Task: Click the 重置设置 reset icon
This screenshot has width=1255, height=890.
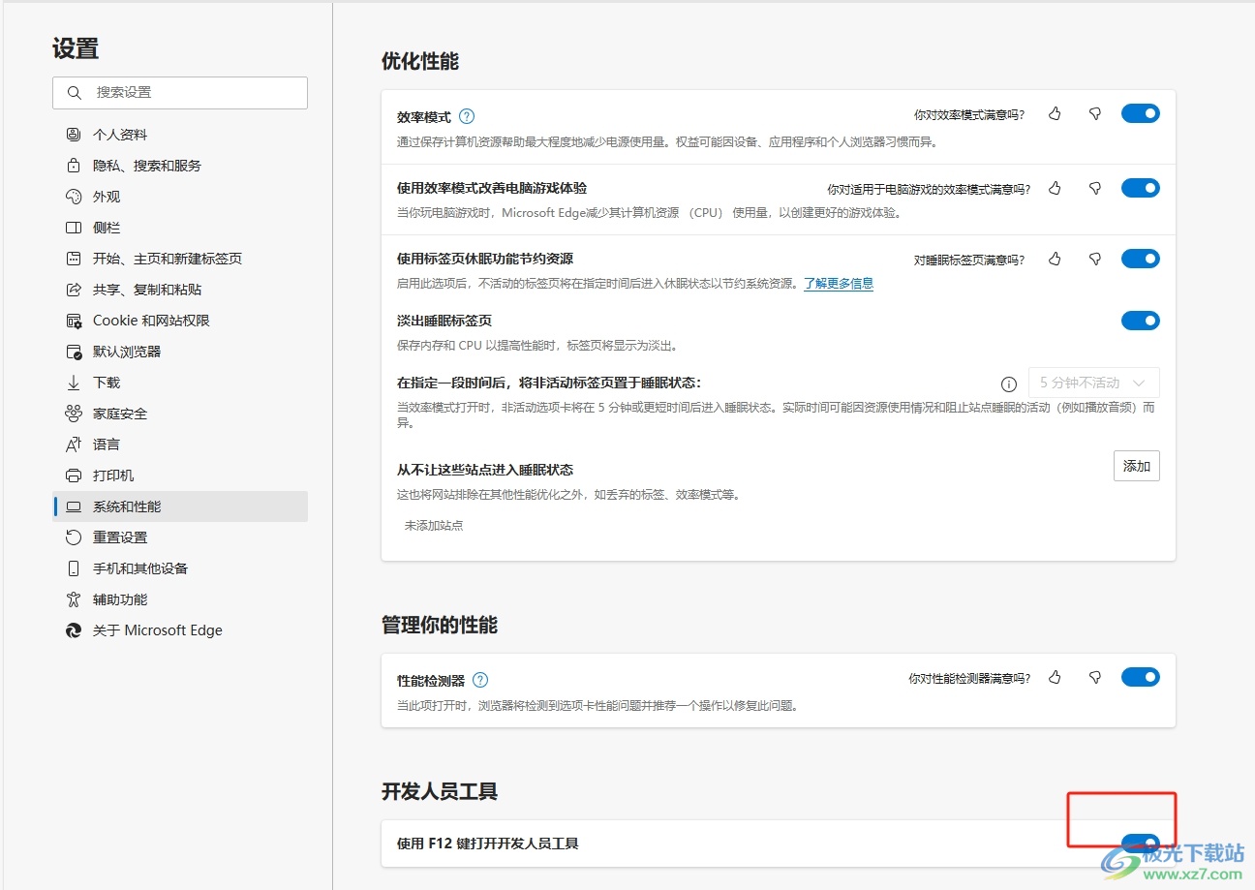Action: [74, 537]
